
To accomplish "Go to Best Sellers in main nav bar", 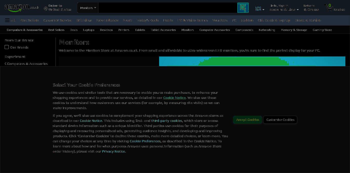I will (x=29, y=20).
